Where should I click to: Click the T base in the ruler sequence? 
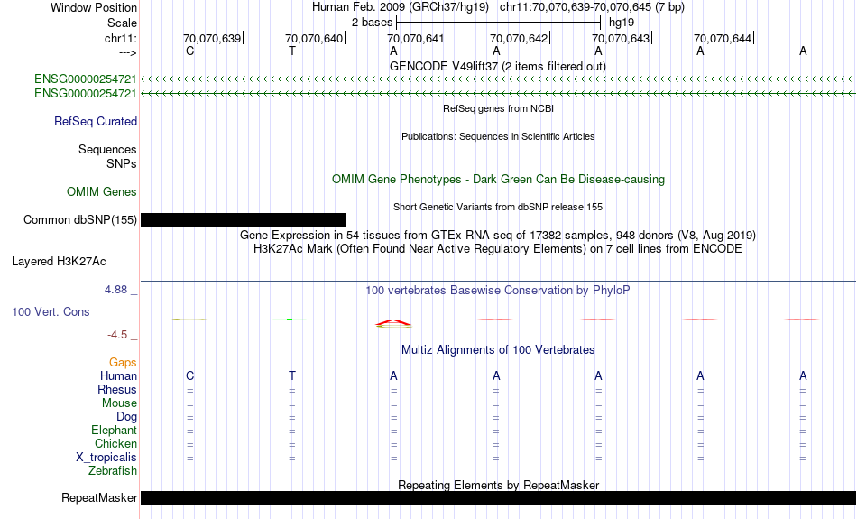[x=292, y=51]
